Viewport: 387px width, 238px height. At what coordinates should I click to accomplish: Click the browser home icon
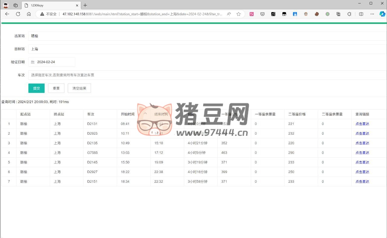[29, 14]
